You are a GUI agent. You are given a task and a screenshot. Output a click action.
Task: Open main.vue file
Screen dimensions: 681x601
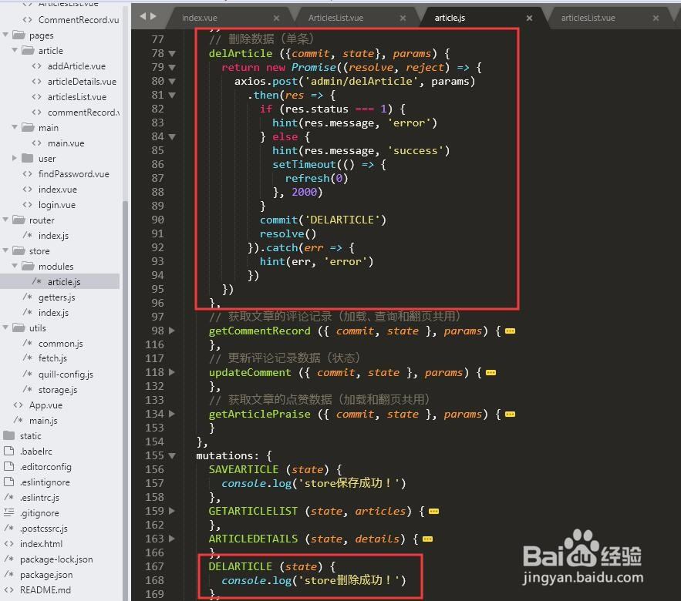click(x=66, y=143)
